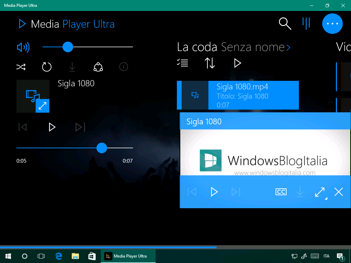Close the mini video player

pyautogui.click(x=338, y=192)
